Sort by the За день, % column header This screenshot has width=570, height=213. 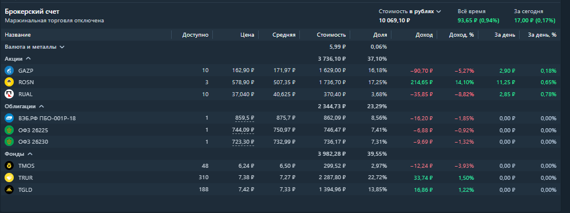click(x=542, y=35)
